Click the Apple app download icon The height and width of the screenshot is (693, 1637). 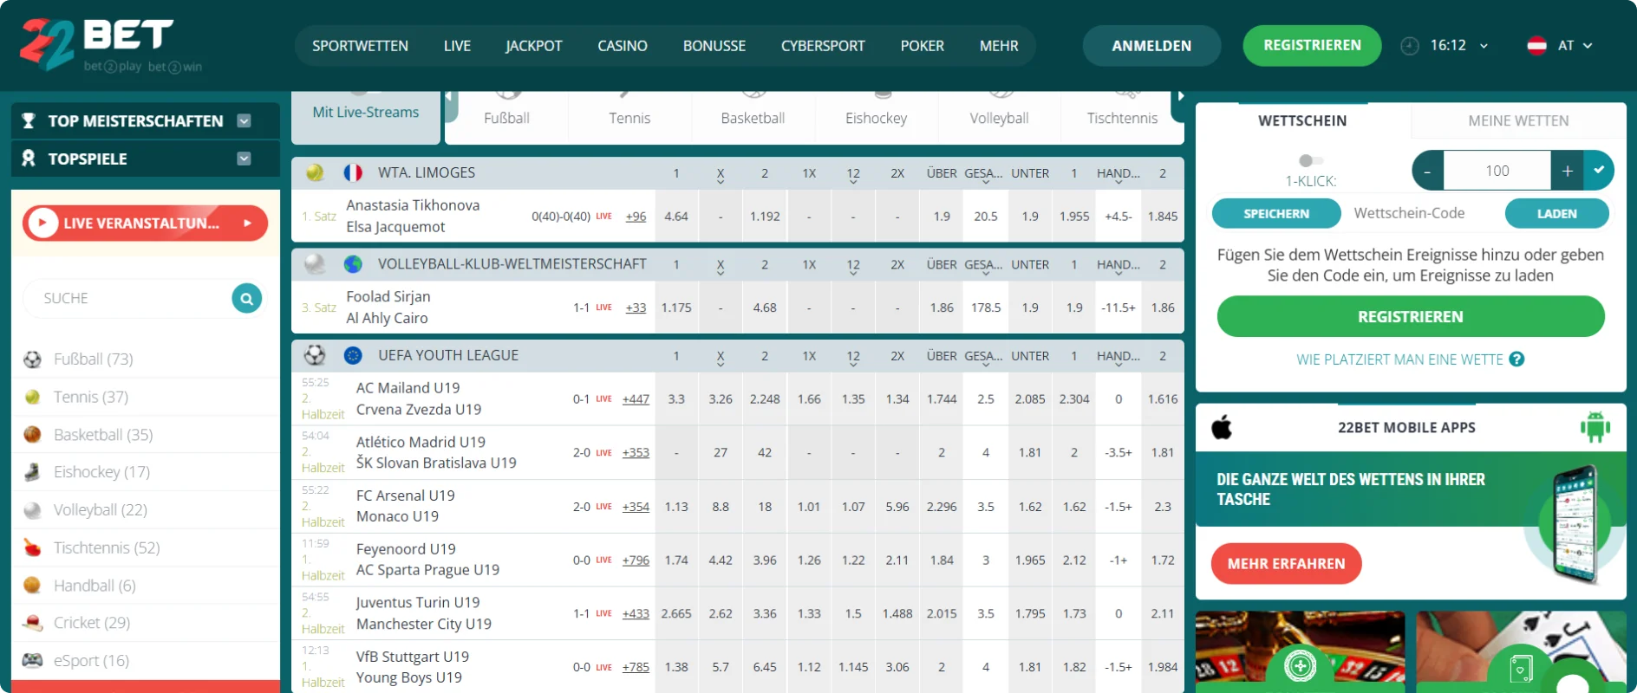coord(1222,427)
